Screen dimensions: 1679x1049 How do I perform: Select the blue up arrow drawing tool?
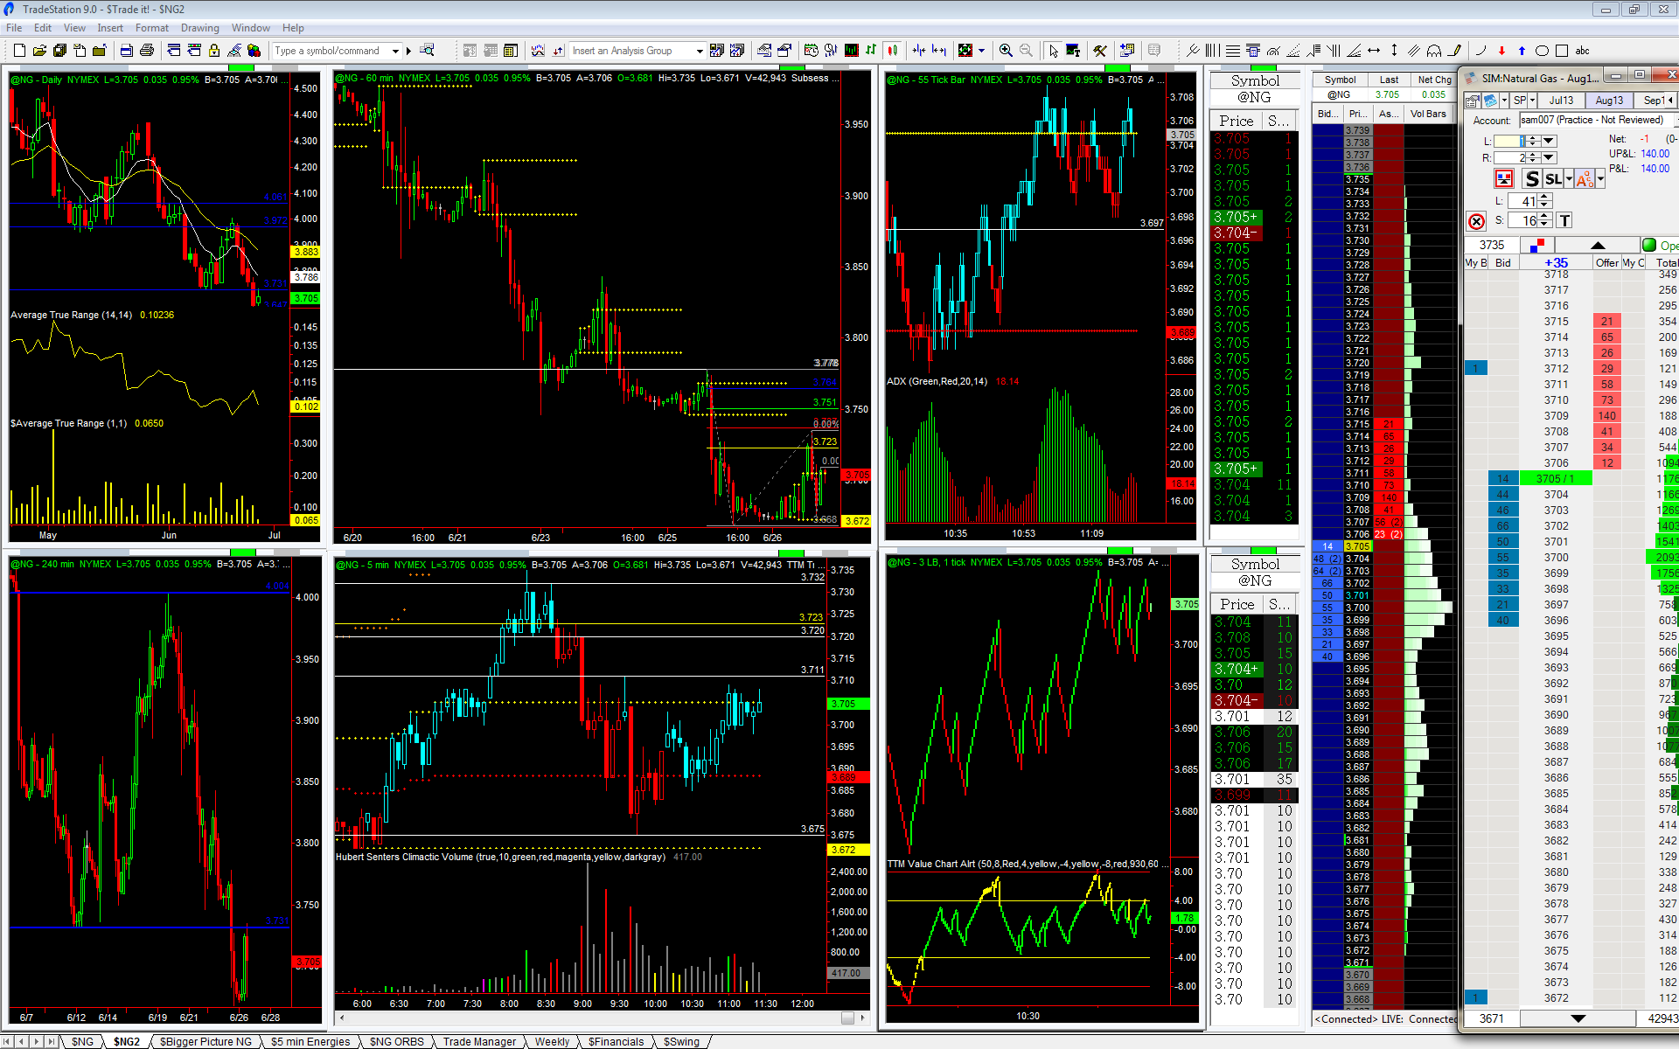point(1522,51)
